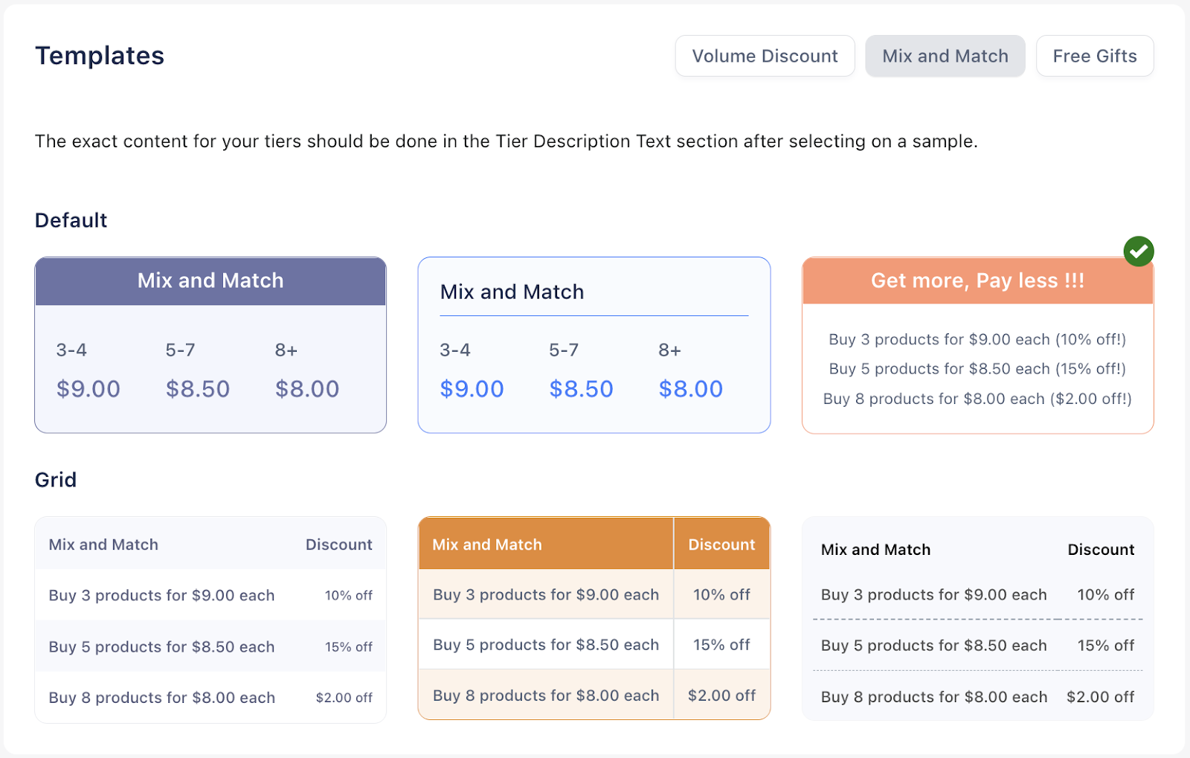Viewport: 1190px width, 758px height.
Task: Click the "15% off" cell in orange grid
Action: (721, 645)
